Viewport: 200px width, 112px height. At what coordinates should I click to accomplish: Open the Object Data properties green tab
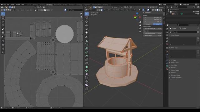coord(167,66)
